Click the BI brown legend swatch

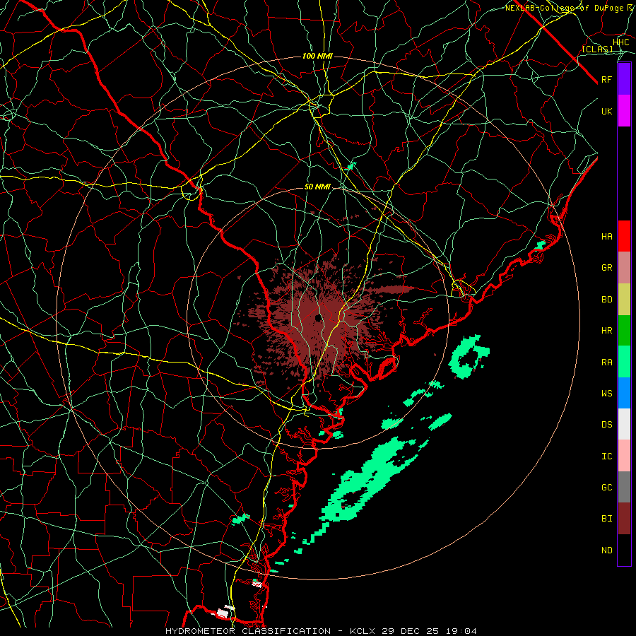pos(624,519)
